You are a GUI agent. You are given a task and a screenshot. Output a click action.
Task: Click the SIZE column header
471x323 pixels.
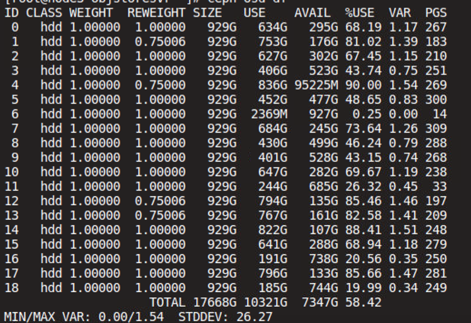[x=207, y=13]
